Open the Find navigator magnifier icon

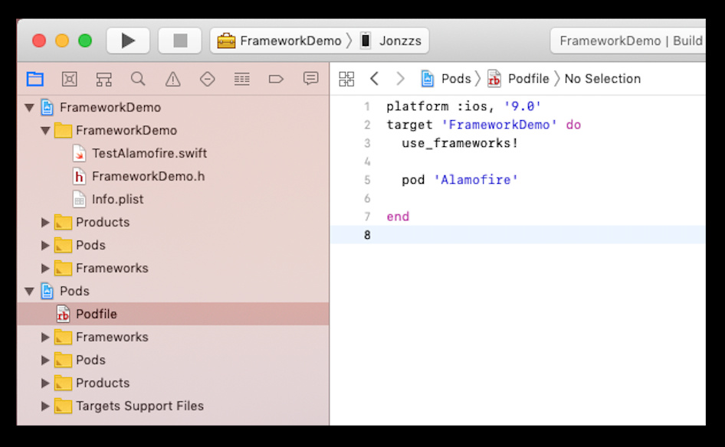tap(138, 79)
